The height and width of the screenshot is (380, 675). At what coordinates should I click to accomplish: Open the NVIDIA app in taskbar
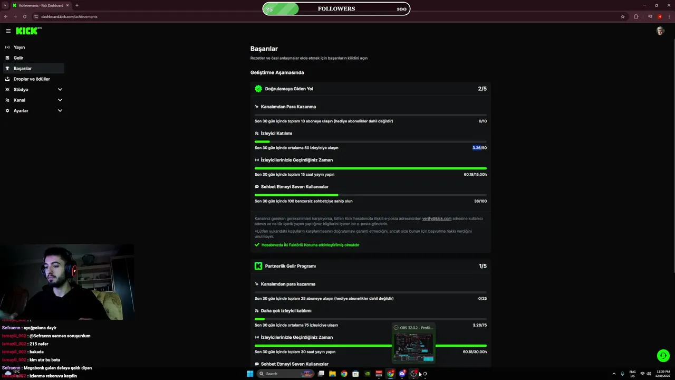click(x=367, y=374)
